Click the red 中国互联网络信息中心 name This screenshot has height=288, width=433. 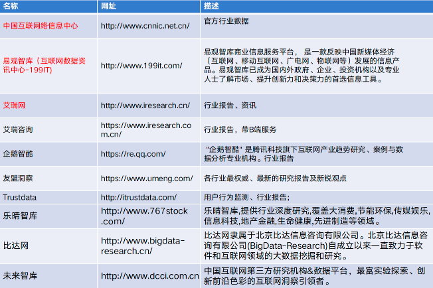point(41,26)
